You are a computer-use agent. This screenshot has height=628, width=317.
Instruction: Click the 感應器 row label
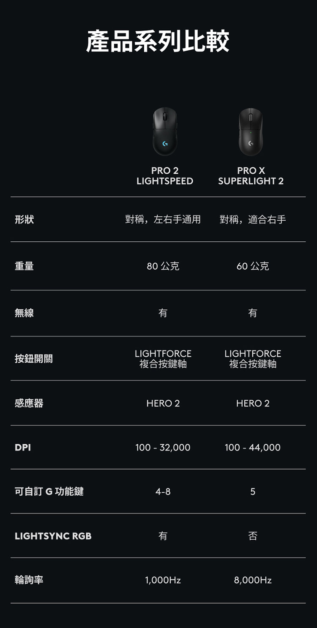tap(29, 403)
